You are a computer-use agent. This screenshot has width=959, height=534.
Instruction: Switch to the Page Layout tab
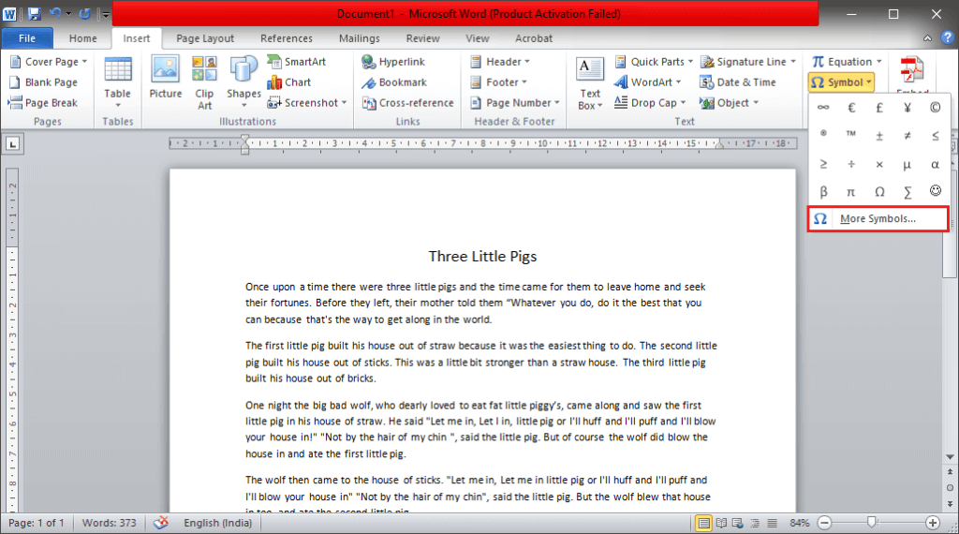click(x=205, y=38)
